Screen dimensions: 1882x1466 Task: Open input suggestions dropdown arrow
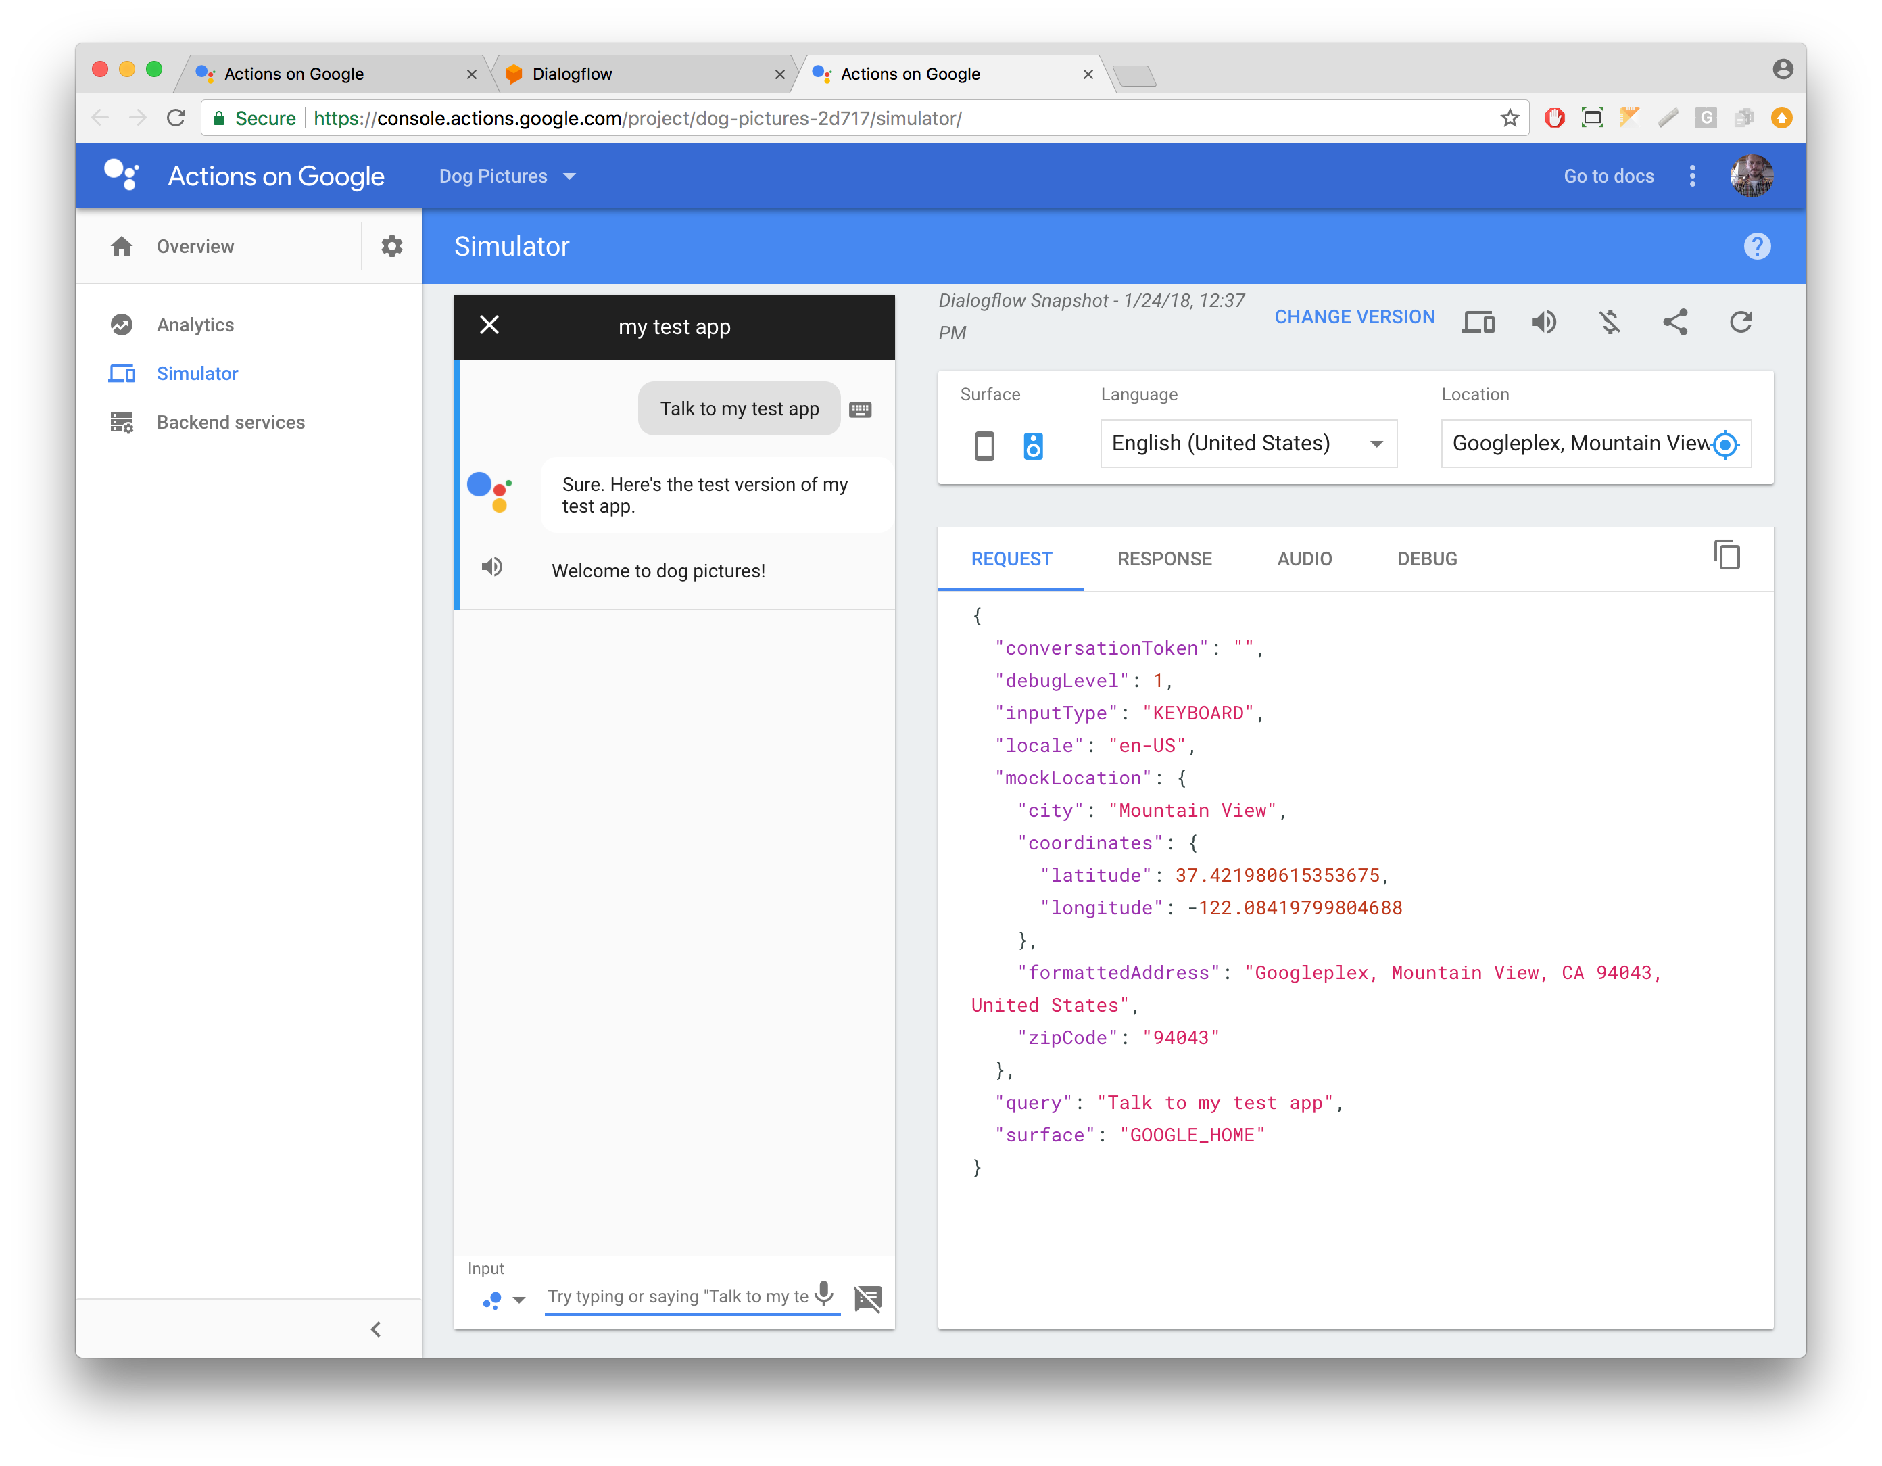tap(518, 1300)
